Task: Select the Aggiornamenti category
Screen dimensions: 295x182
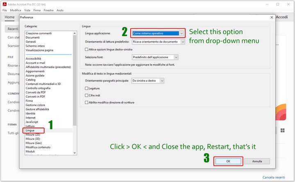Action: 35,71
